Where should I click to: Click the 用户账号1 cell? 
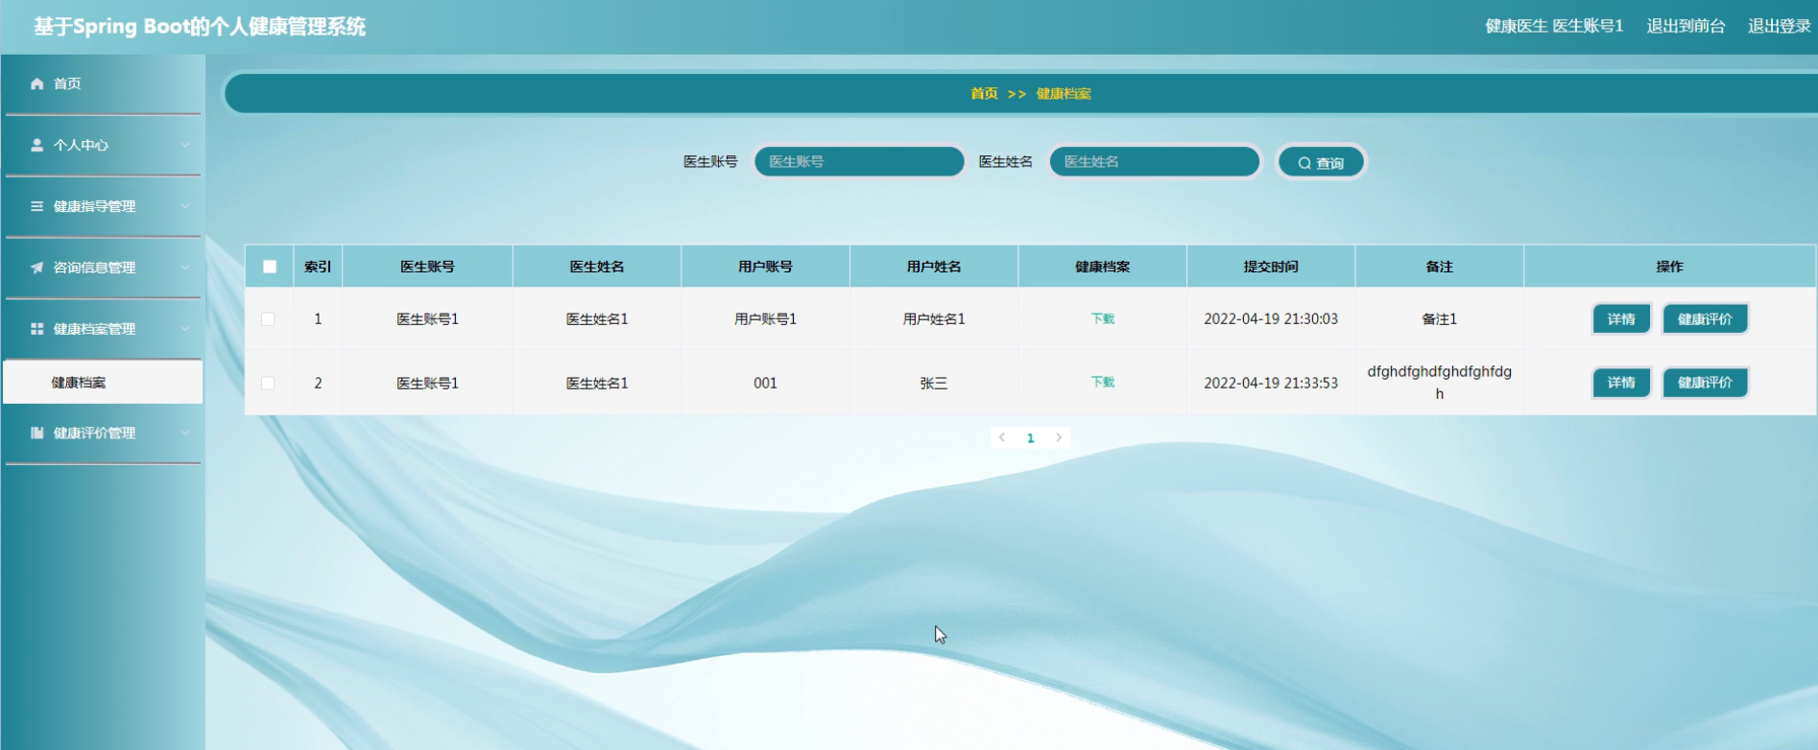coord(765,318)
